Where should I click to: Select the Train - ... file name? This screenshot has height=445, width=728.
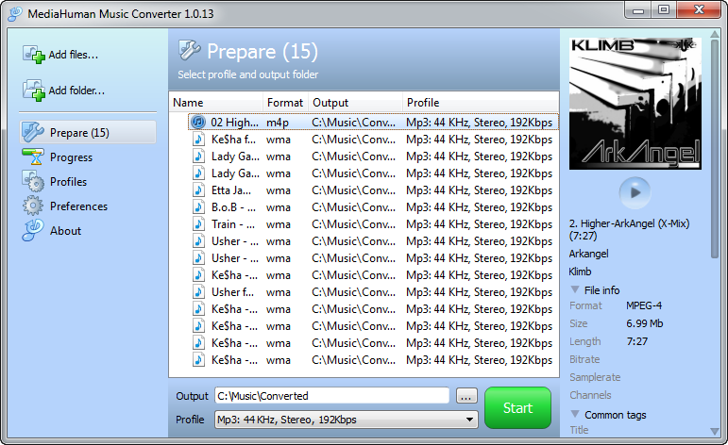click(233, 224)
